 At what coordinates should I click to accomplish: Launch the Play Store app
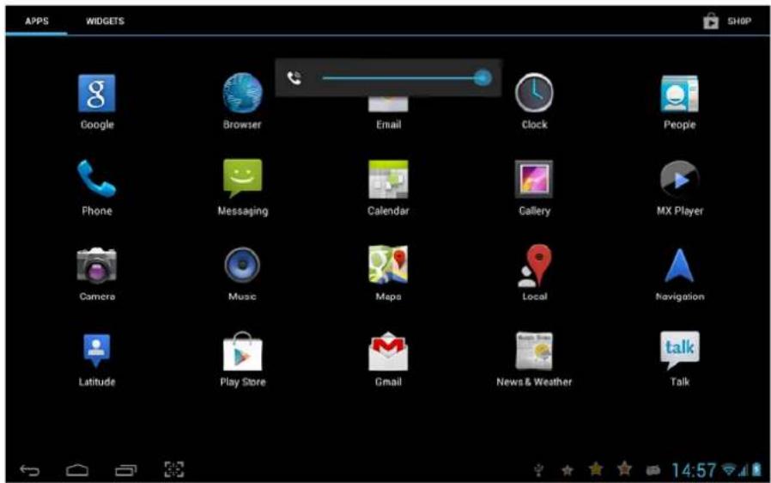pos(242,351)
